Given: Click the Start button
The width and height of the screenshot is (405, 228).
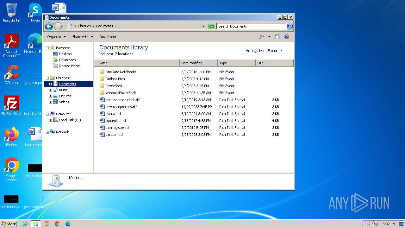Looking at the screenshot, I should coord(9,224).
